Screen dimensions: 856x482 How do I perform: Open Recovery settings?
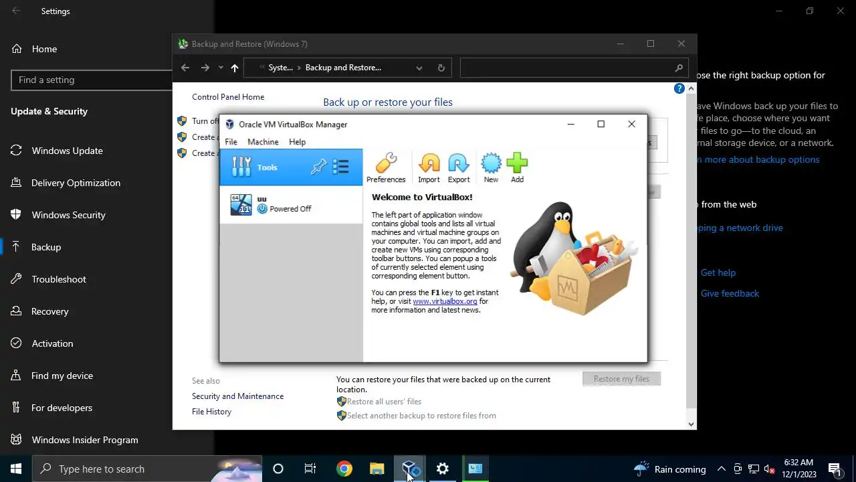pos(49,311)
